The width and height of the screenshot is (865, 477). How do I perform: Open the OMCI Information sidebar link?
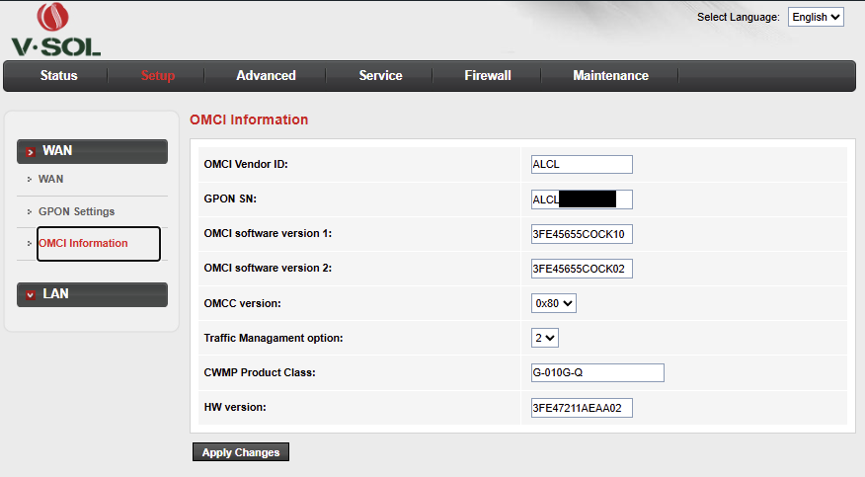(83, 243)
